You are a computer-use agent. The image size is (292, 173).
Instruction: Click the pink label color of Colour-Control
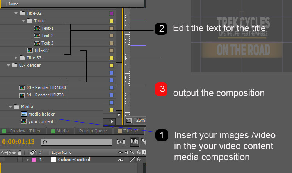click(x=34, y=160)
